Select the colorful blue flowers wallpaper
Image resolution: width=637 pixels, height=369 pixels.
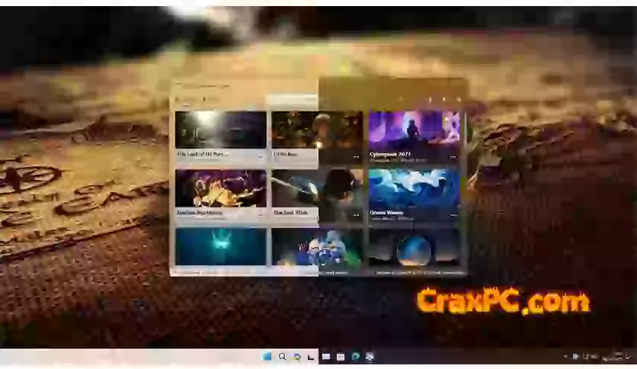tap(317, 247)
